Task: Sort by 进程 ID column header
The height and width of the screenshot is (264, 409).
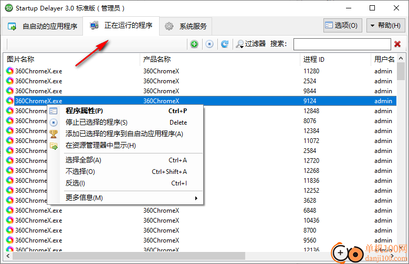Action: pos(335,59)
